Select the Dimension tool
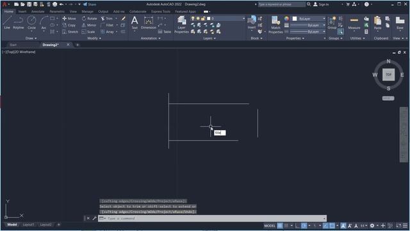This screenshot has height=231, width=410. pos(148,22)
